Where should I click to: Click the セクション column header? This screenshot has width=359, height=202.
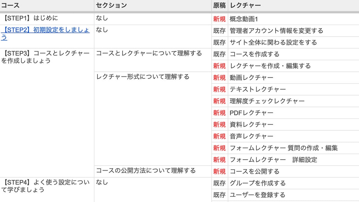[x=153, y=5]
